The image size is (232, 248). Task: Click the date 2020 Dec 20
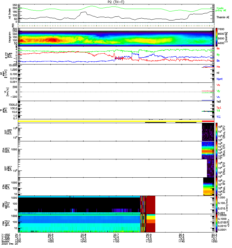(10, 244)
